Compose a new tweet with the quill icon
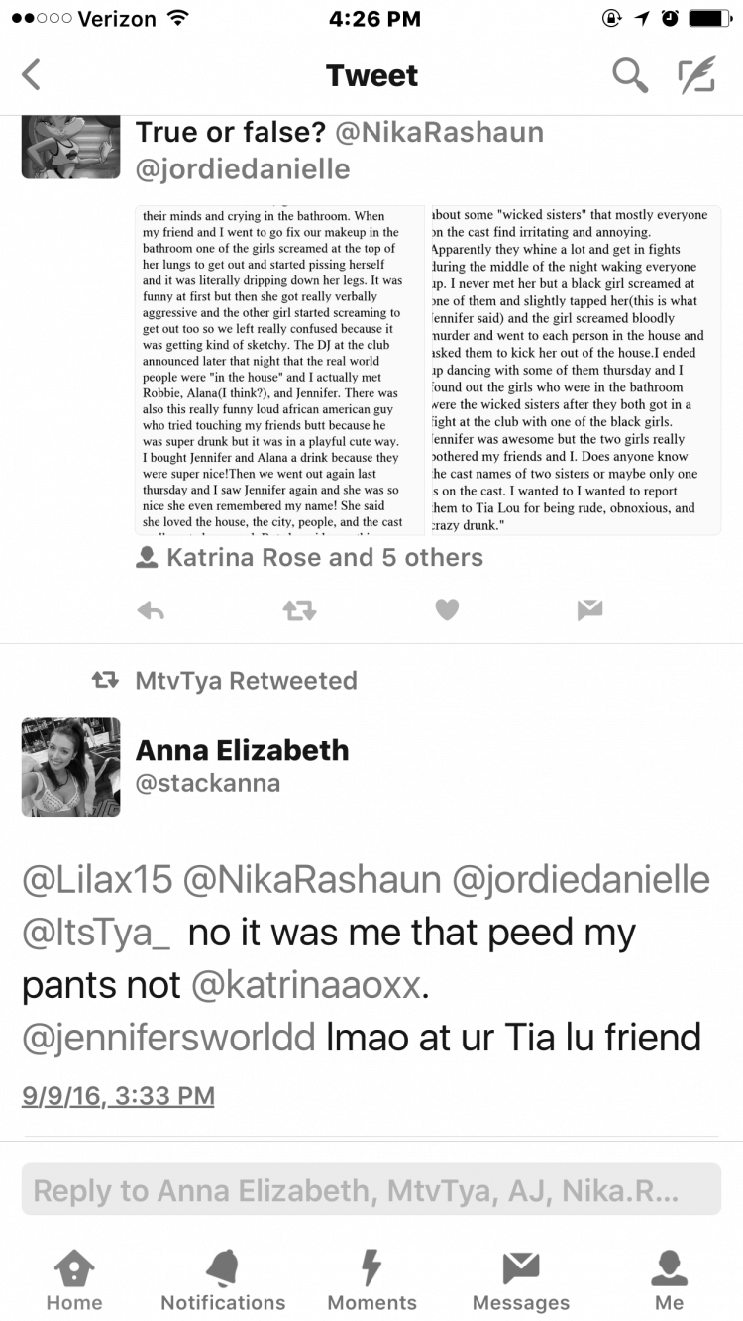 (696, 75)
